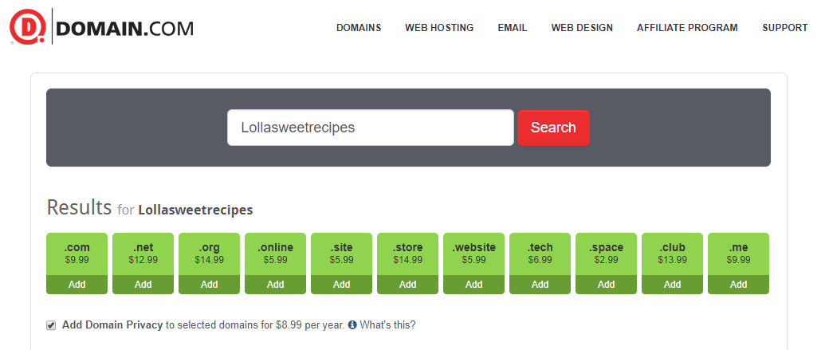Navigate to Affiliate Program
The height and width of the screenshot is (350, 825).
click(687, 28)
